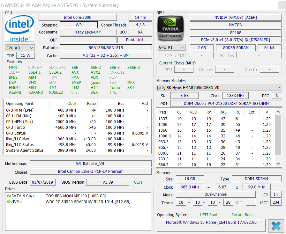Open the GPU #1 selector dropdown
Viewport: 286px width, 234px height.
coord(172,48)
